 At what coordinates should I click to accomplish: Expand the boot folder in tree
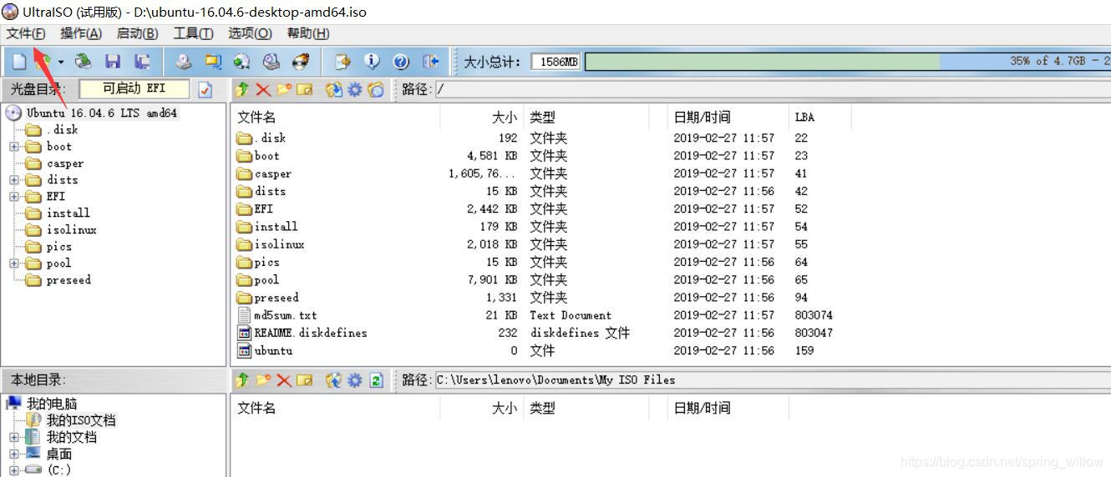14,147
